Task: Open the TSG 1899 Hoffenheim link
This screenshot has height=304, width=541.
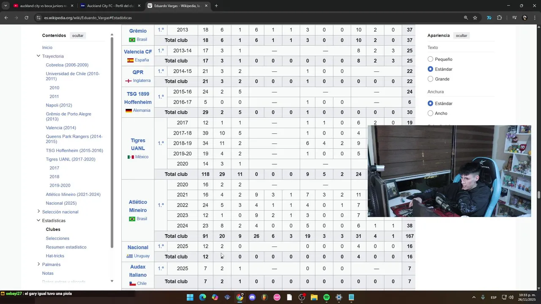Action: (138, 98)
